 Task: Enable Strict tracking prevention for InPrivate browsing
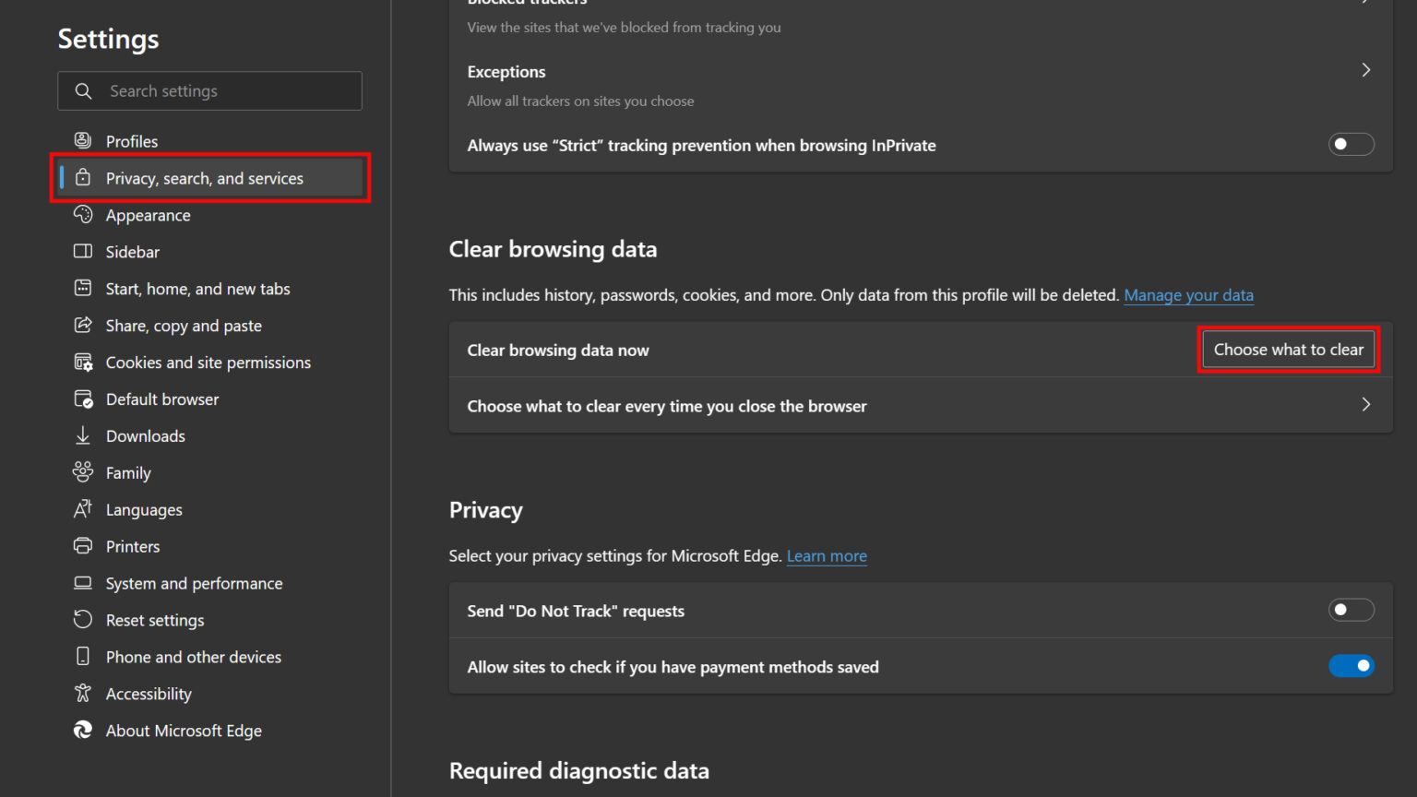tap(1351, 144)
